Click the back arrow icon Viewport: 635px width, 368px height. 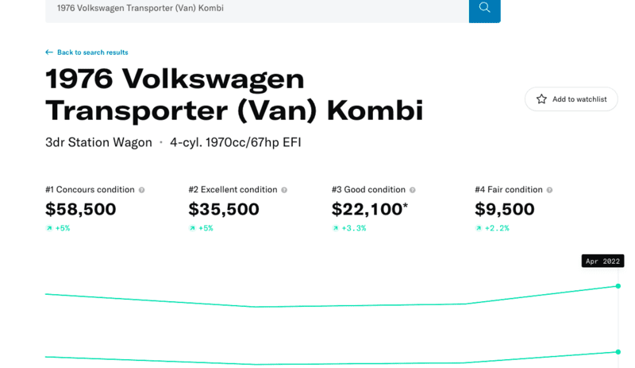coord(49,52)
